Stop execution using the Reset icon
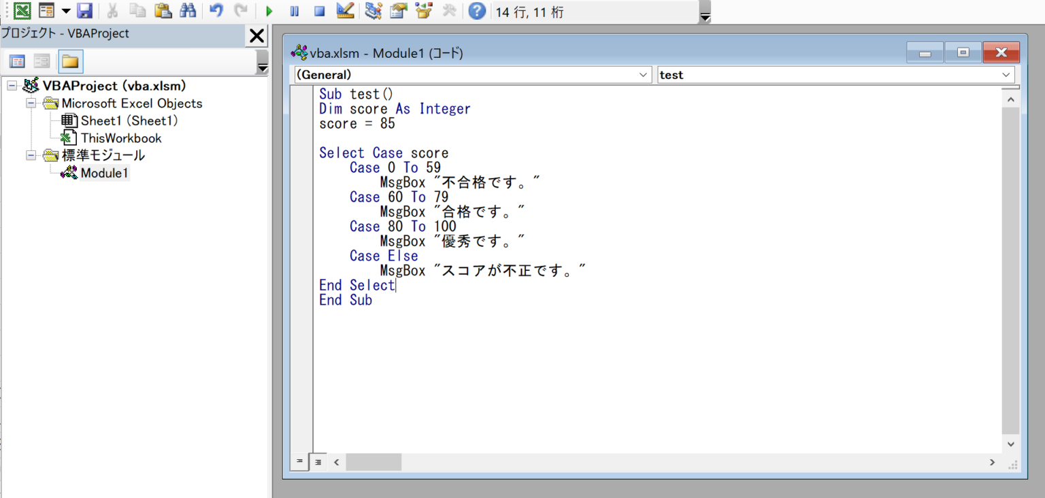Viewport: 1045px width, 498px height. (319, 11)
